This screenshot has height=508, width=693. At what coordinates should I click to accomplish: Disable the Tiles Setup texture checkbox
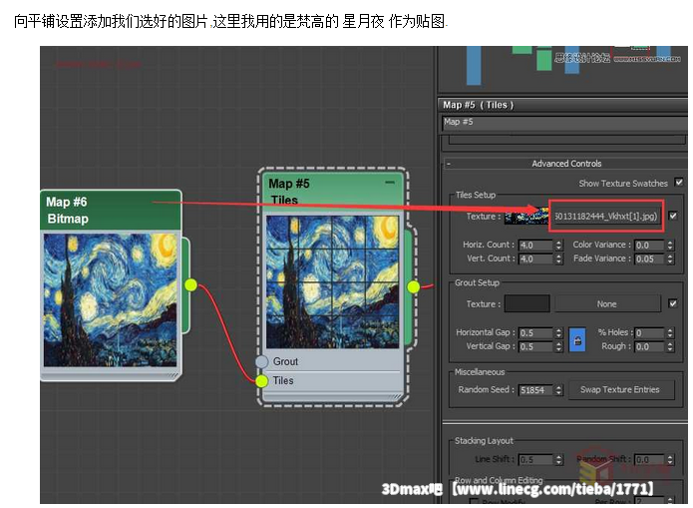point(673,216)
